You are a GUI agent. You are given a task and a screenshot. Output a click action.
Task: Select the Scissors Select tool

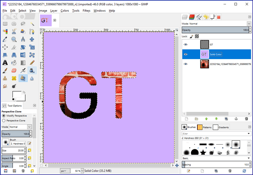[x=14, y=32]
